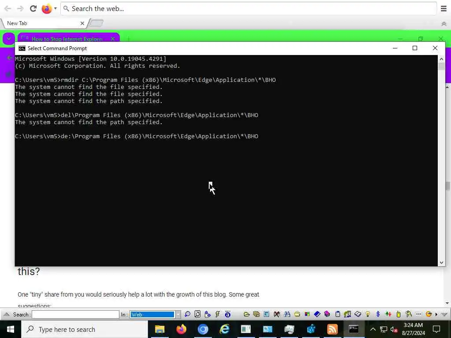Click the 'Type here to search' box
Viewport: 451px width, 338px height.
(85, 329)
